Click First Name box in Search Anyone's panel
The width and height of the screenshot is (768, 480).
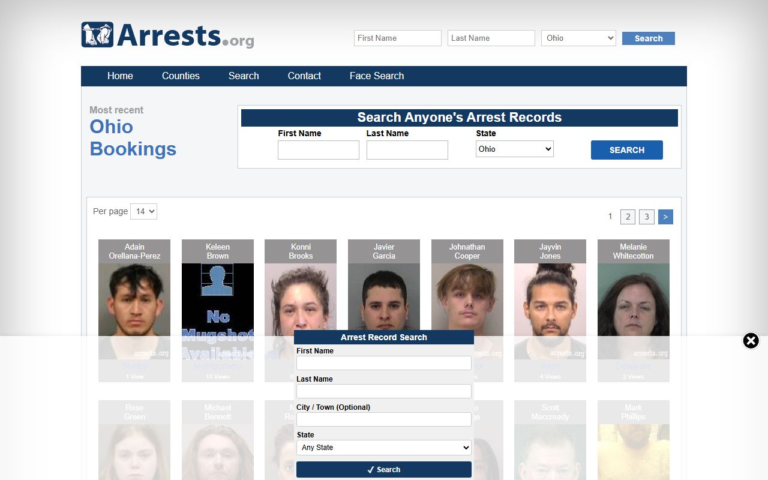tap(319, 150)
